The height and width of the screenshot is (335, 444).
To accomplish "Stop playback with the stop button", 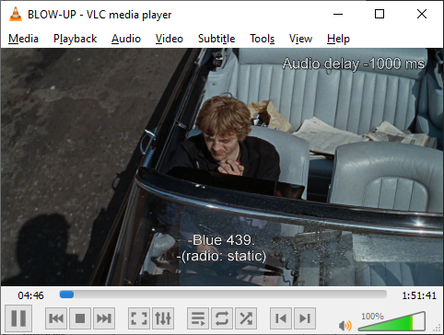I will click(80, 318).
